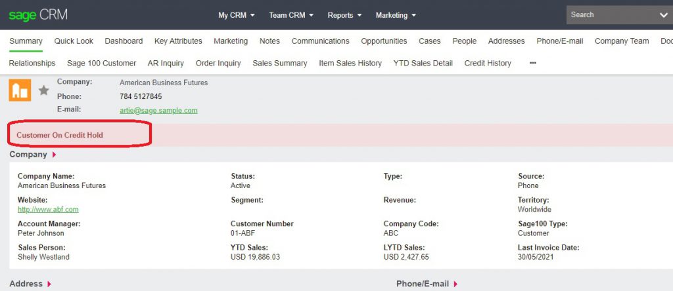Open the Relationships tab

pyautogui.click(x=32, y=63)
